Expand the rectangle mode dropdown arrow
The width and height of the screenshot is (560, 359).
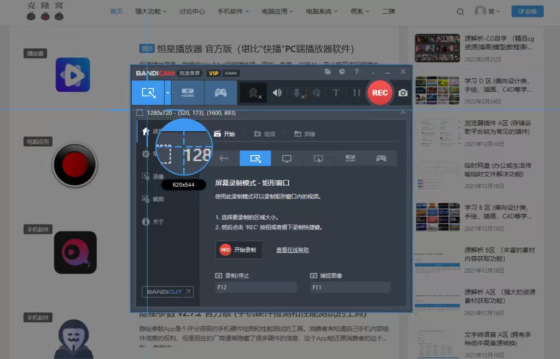tap(167, 93)
